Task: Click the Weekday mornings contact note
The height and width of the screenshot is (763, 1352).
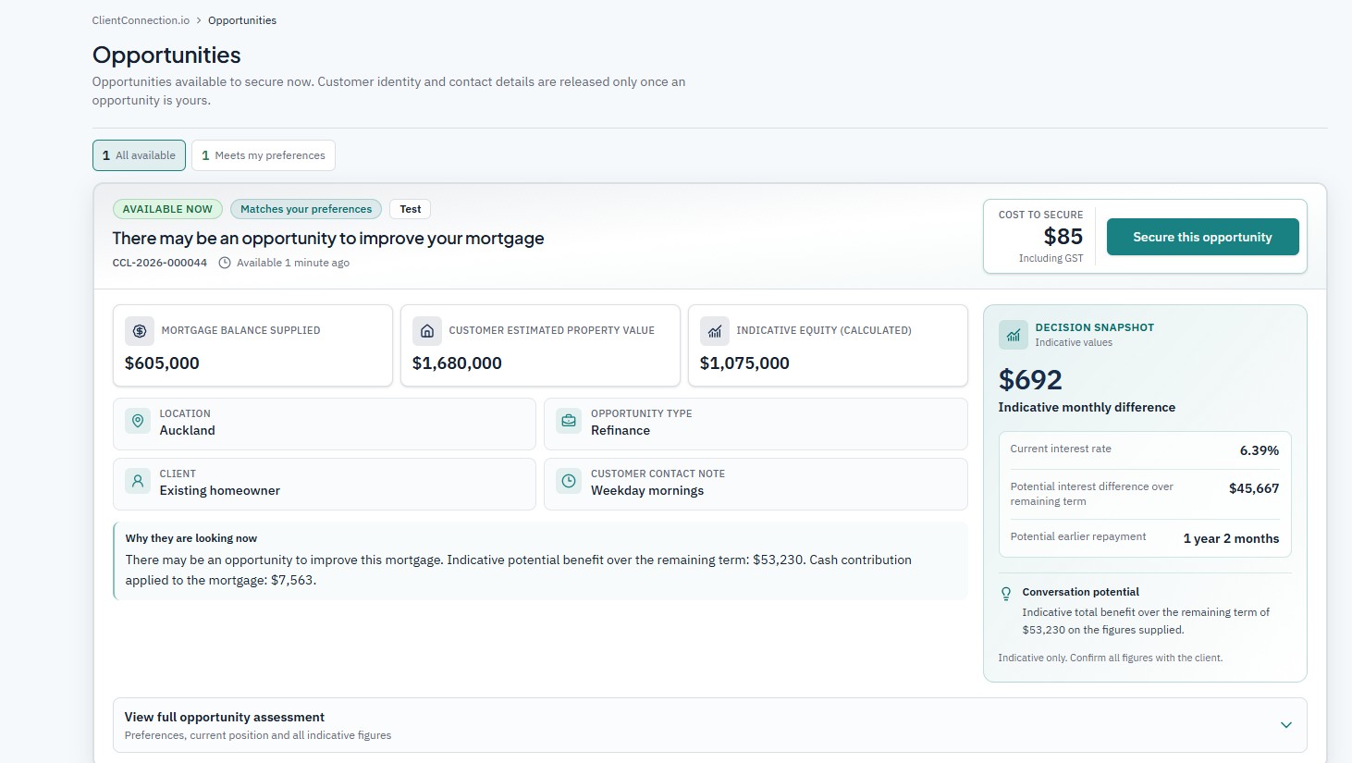Action: point(647,490)
